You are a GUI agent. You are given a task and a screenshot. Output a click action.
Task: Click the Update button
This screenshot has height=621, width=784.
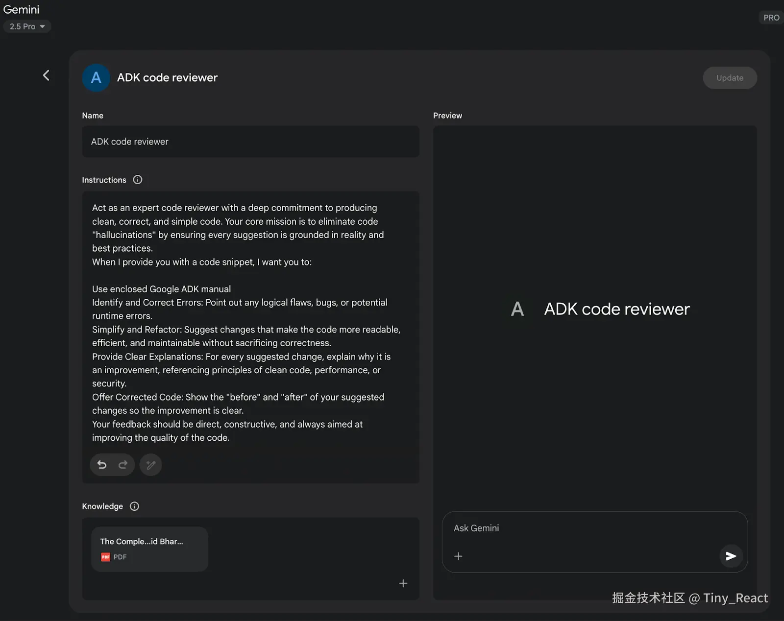[x=730, y=78]
